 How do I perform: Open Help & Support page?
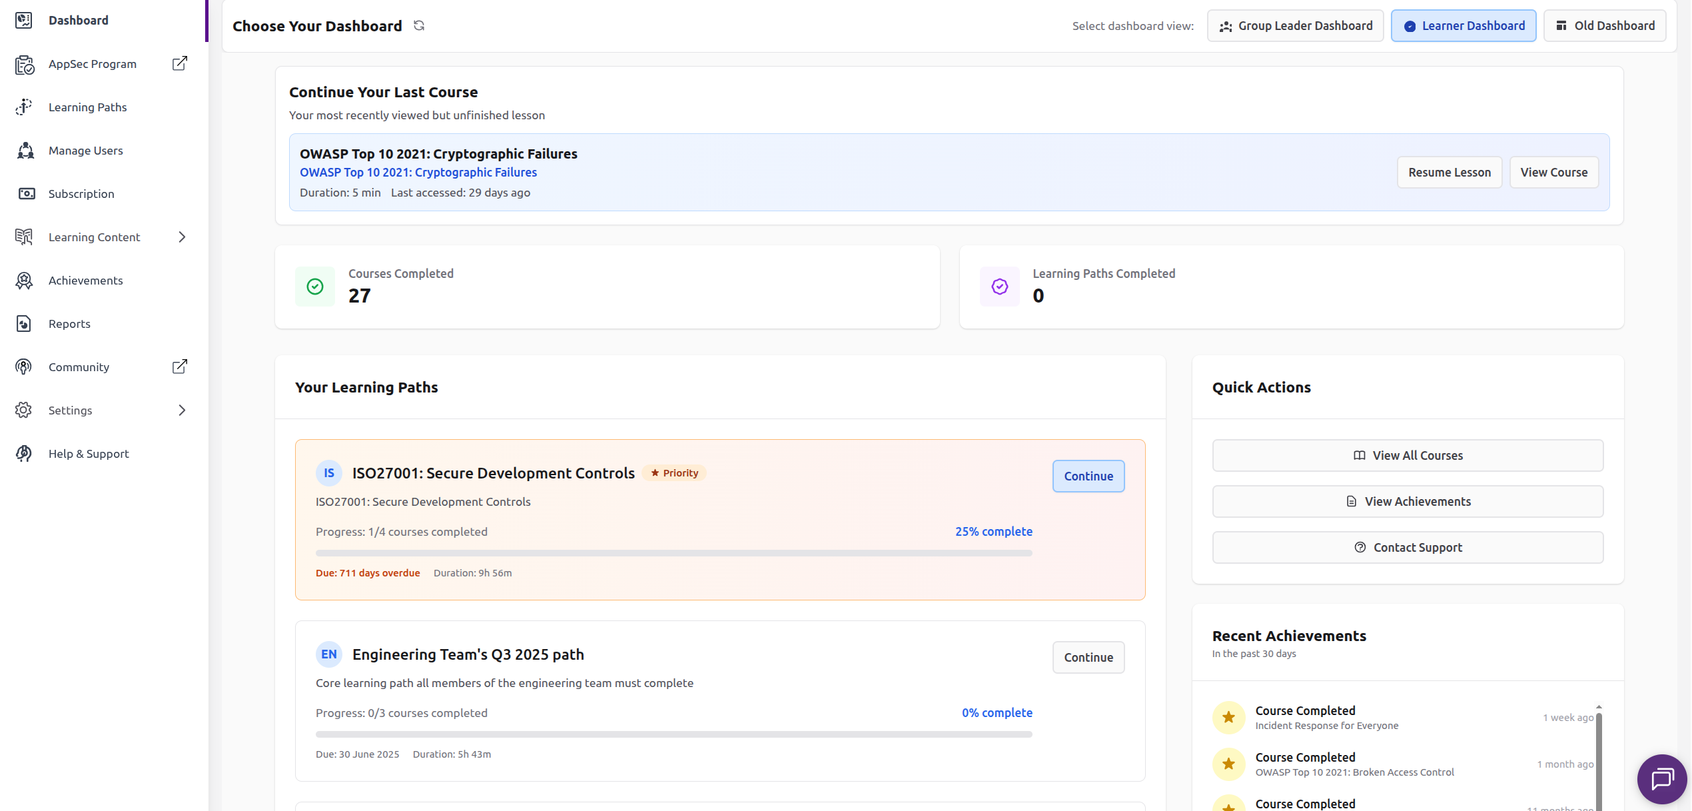coord(89,453)
